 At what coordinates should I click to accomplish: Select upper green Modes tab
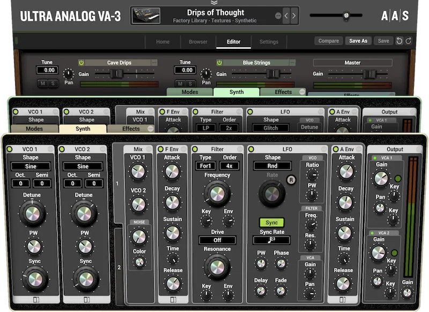(x=190, y=92)
